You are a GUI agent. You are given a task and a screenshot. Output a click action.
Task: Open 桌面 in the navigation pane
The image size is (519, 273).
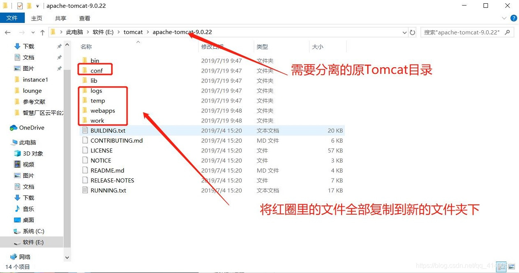coord(28,220)
